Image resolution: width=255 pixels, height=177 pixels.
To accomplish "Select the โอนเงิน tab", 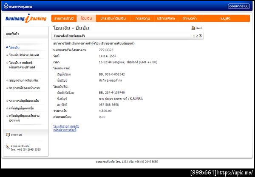I will click(86, 18).
